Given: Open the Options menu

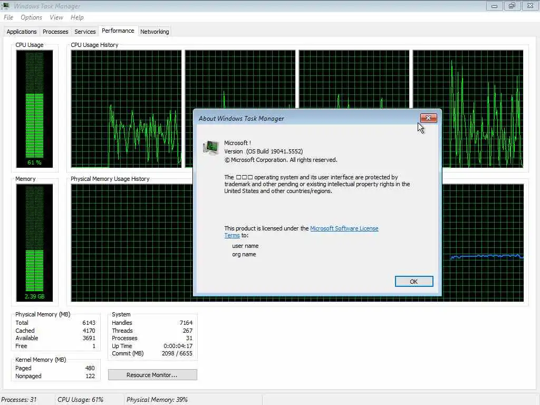Looking at the screenshot, I should tap(31, 17).
